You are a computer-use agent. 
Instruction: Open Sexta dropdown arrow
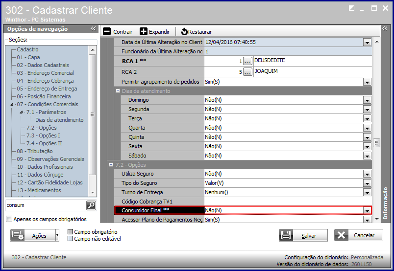[x=367, y=147]
